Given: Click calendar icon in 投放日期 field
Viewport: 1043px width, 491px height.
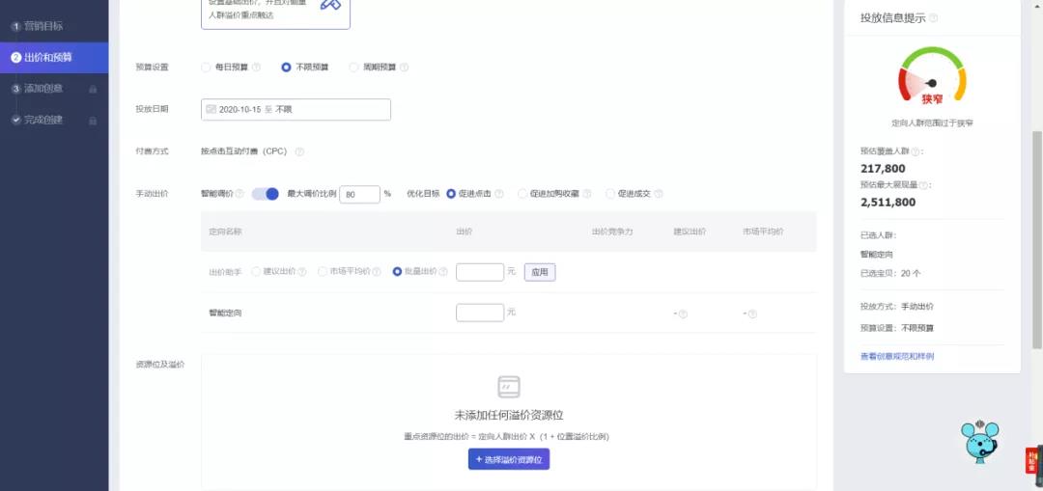Looking at the screenshot, I should pos(211,109).
